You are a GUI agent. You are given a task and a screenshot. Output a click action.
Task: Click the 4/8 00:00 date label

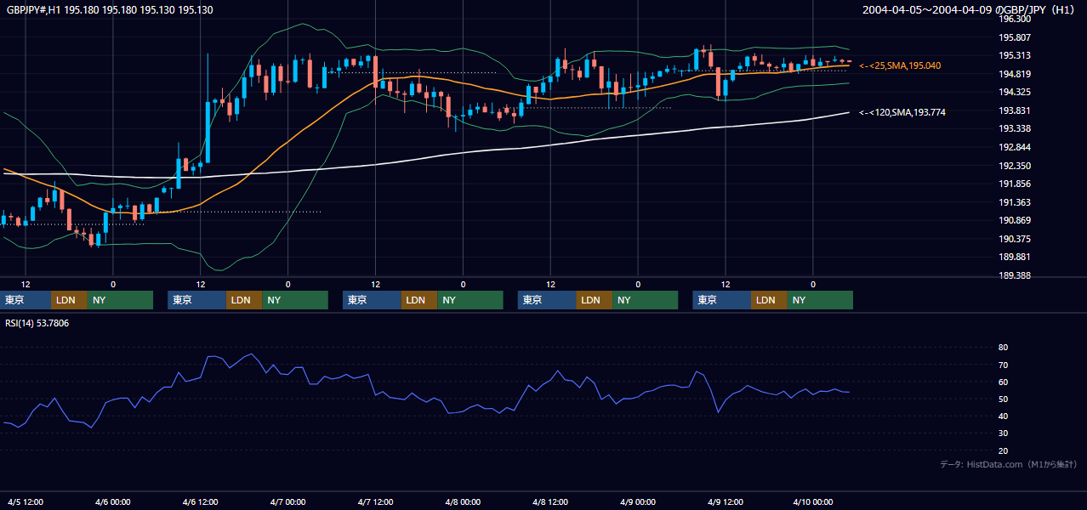click(463, 502)
